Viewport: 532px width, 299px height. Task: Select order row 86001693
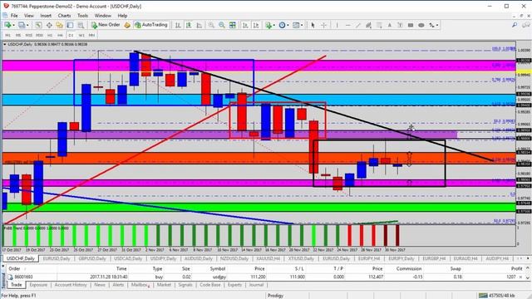[x=264, y=277]
